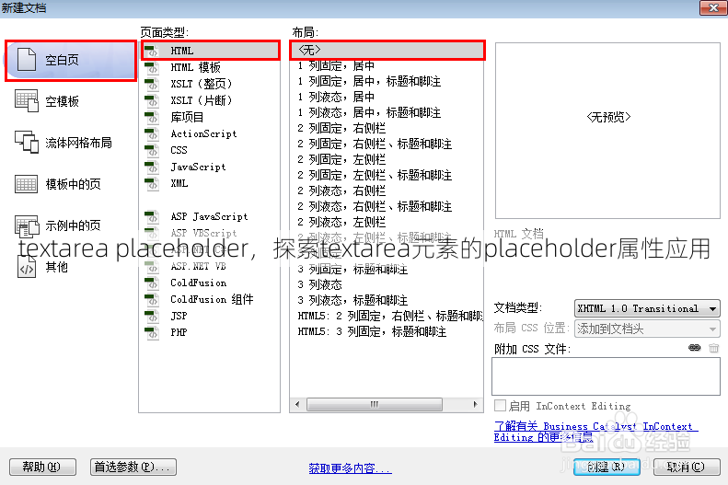This screenshot has height=485, width=728.
Task: Click the layout list scrollbar thumb
Action: pos(375,404)
